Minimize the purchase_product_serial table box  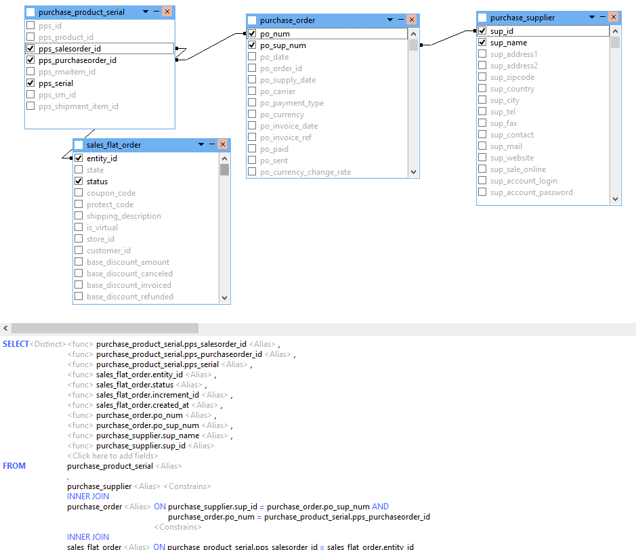[x=156, y=12]
